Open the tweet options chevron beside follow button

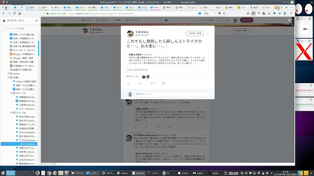point(208,34)
